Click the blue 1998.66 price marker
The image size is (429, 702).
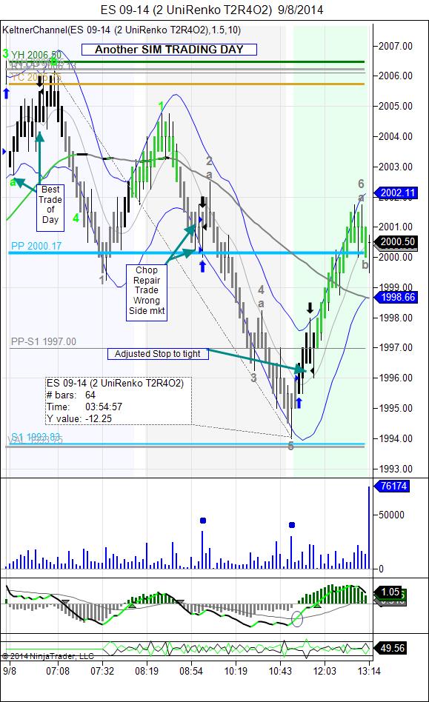[x=397, y=297]
